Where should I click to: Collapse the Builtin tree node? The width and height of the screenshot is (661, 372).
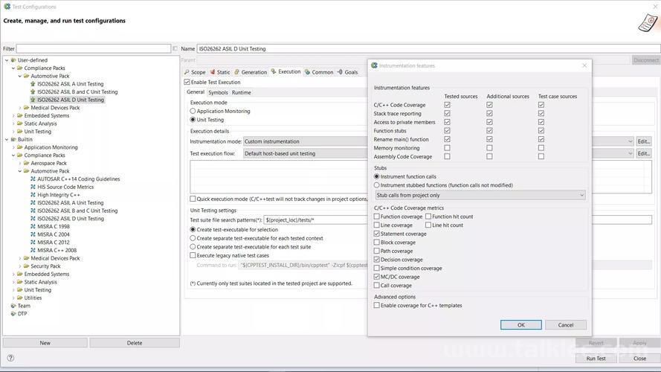point(7,140)
